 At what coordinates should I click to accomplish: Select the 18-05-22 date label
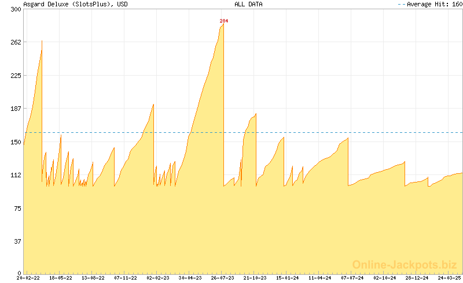click(x=61, y=278)
